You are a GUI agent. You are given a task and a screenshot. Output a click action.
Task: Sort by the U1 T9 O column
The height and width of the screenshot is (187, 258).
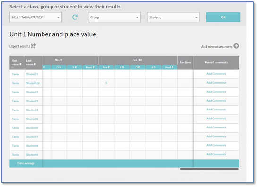pos(59,67)
